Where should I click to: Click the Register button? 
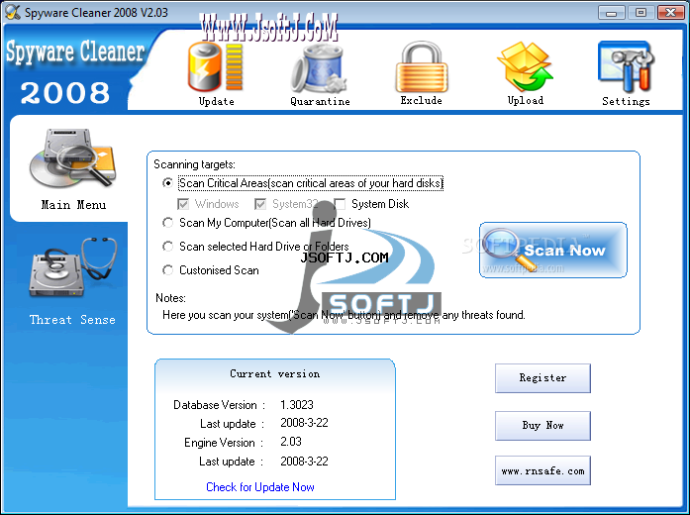click(x=542, y=378)
